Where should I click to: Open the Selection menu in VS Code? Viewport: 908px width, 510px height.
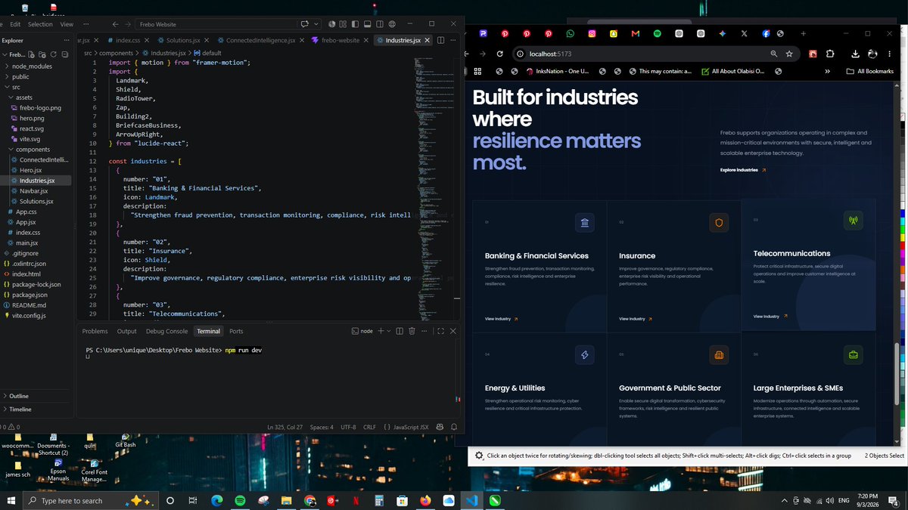click(40, 24)
